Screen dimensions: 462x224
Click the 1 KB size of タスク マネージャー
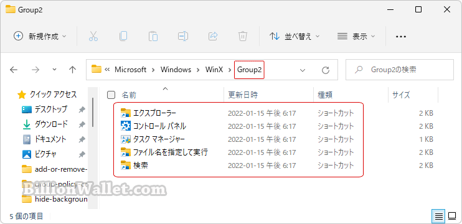pos(426,139)
